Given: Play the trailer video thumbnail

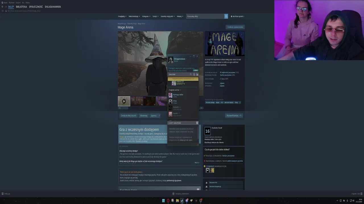Looking at the screenshot, I should (x=124, y=101).
